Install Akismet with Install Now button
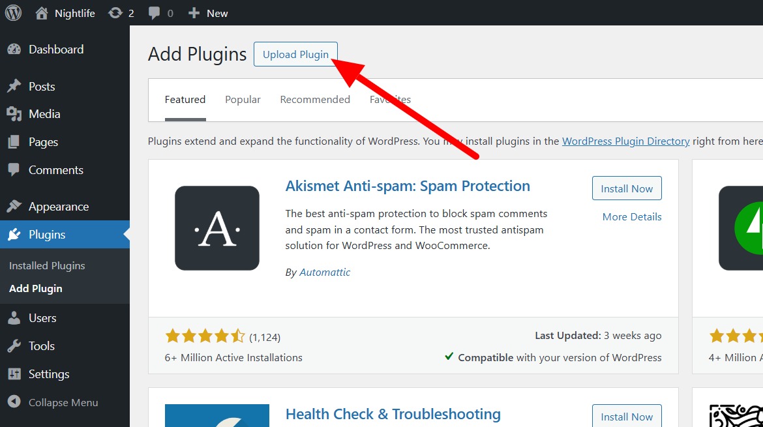Screen dimensions: 763x427 point(627,188)
